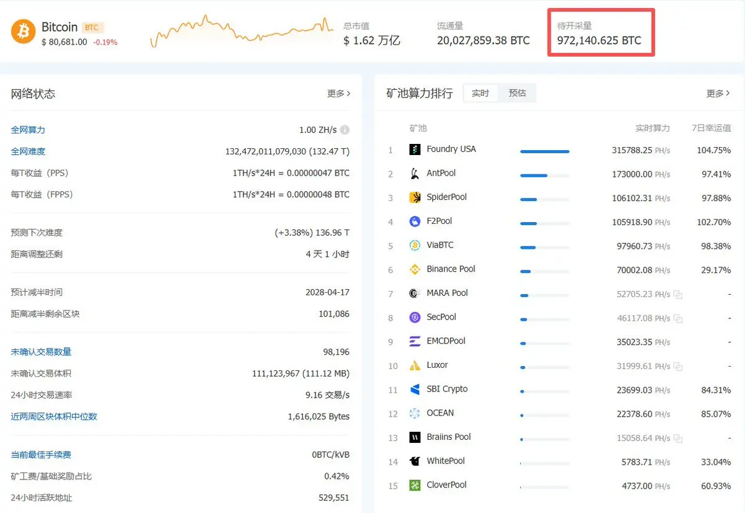The width and height of the screenshot is (745, 513).
Task: Open the 全网算力 link
Action: [x=28, y=130]
